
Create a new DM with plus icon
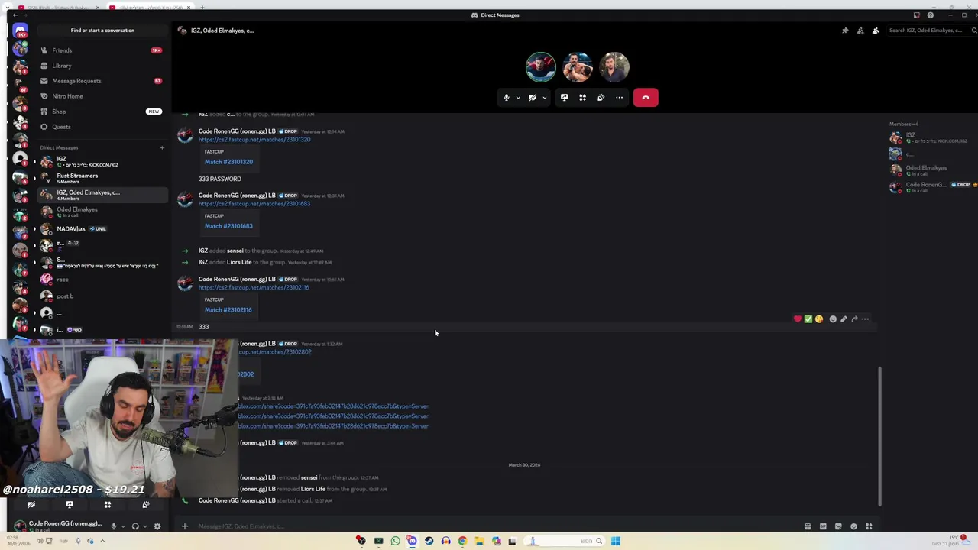[x=162, y=147]
